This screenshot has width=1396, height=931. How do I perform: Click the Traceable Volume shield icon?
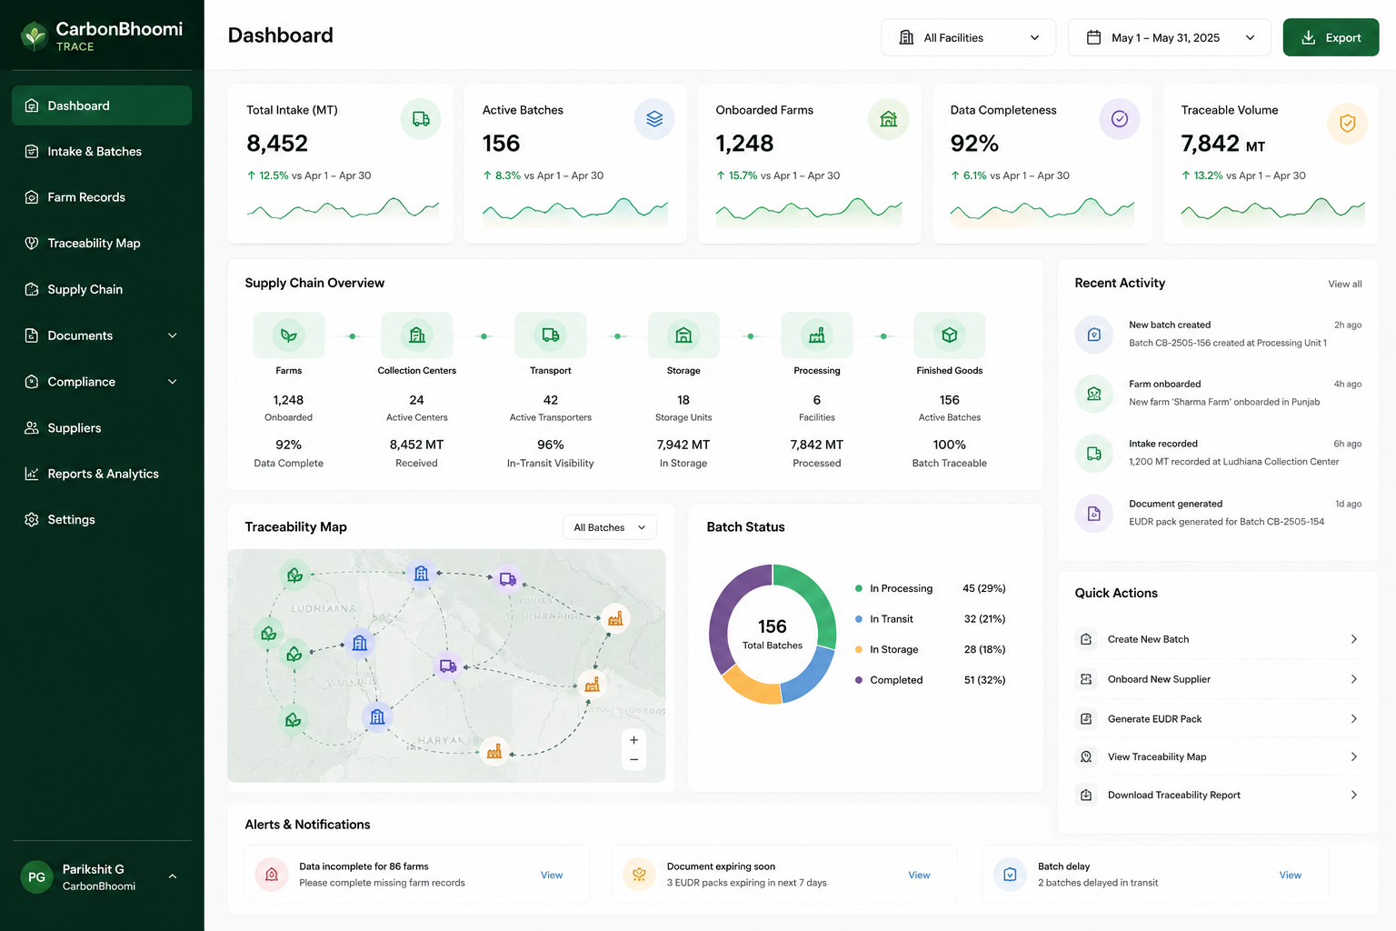pyautogui.click(x=1347, y=123)
